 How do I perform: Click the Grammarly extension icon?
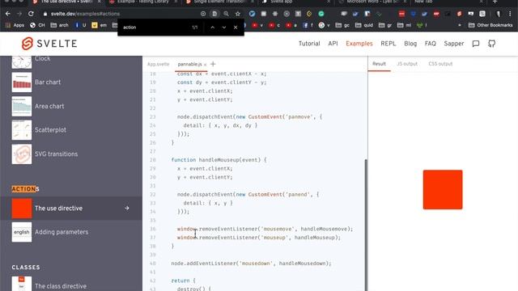coord(321,14)
